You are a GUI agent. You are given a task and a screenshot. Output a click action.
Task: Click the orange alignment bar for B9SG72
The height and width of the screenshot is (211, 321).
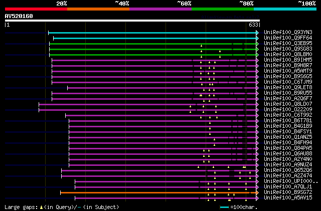158,193
